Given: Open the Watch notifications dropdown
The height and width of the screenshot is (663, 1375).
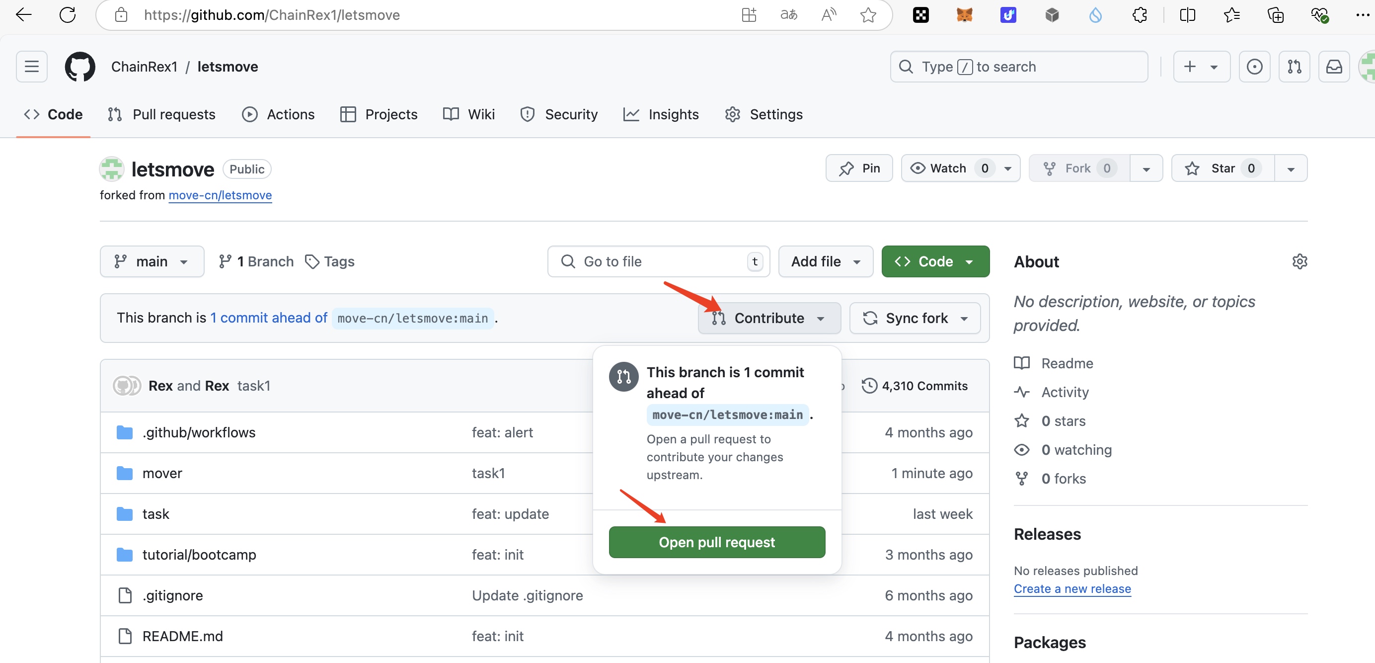Looking at the screenshot, I should [x=960, y=168].
